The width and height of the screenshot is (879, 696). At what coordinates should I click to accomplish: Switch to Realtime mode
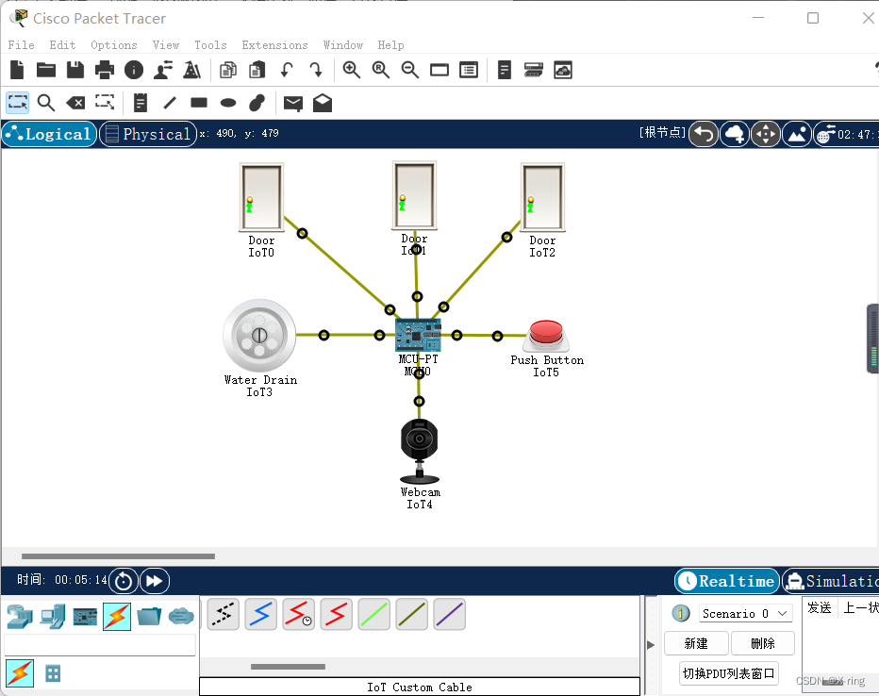point(726,581)
